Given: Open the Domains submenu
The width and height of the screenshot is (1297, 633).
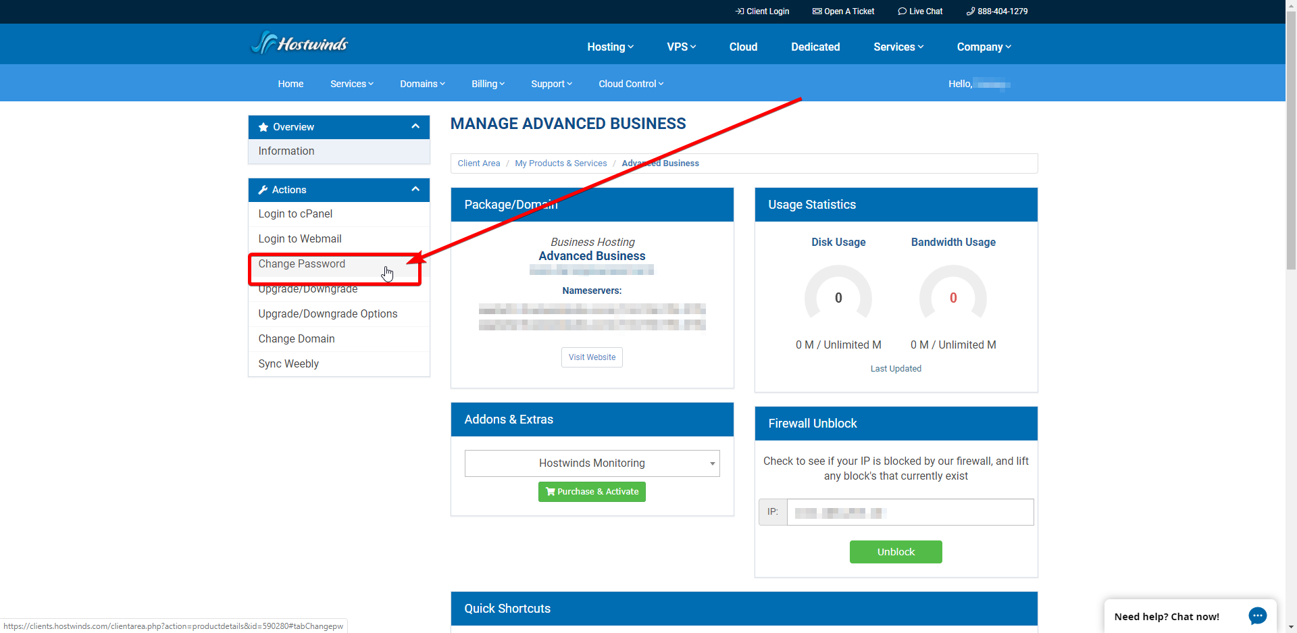Looking at the screenshot, I should (x=422, y=84).
